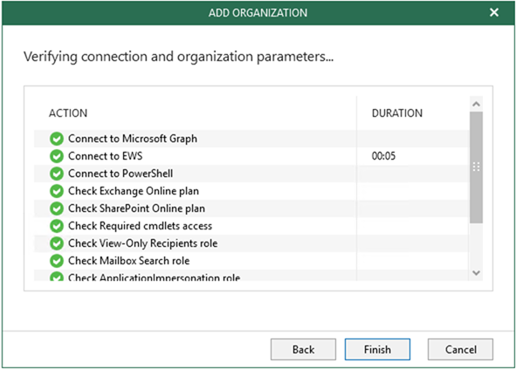Select the status icon for Required cmdlets access
This screenshot has width=516, height=369.
pyautogui.click(x=57, y=226)
